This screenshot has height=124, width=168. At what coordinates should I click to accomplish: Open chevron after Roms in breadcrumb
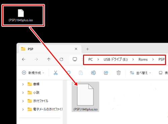point(153,60)
